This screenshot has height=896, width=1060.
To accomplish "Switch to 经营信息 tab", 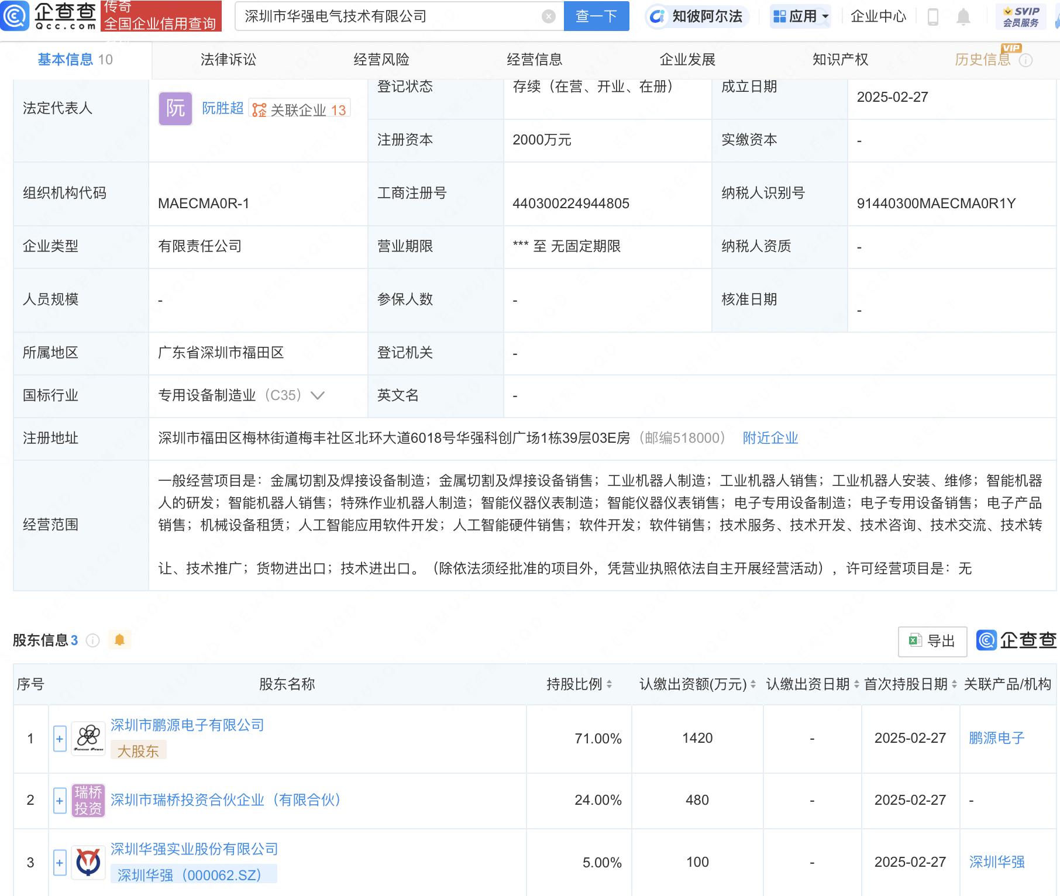I will (x=535, y=60).
